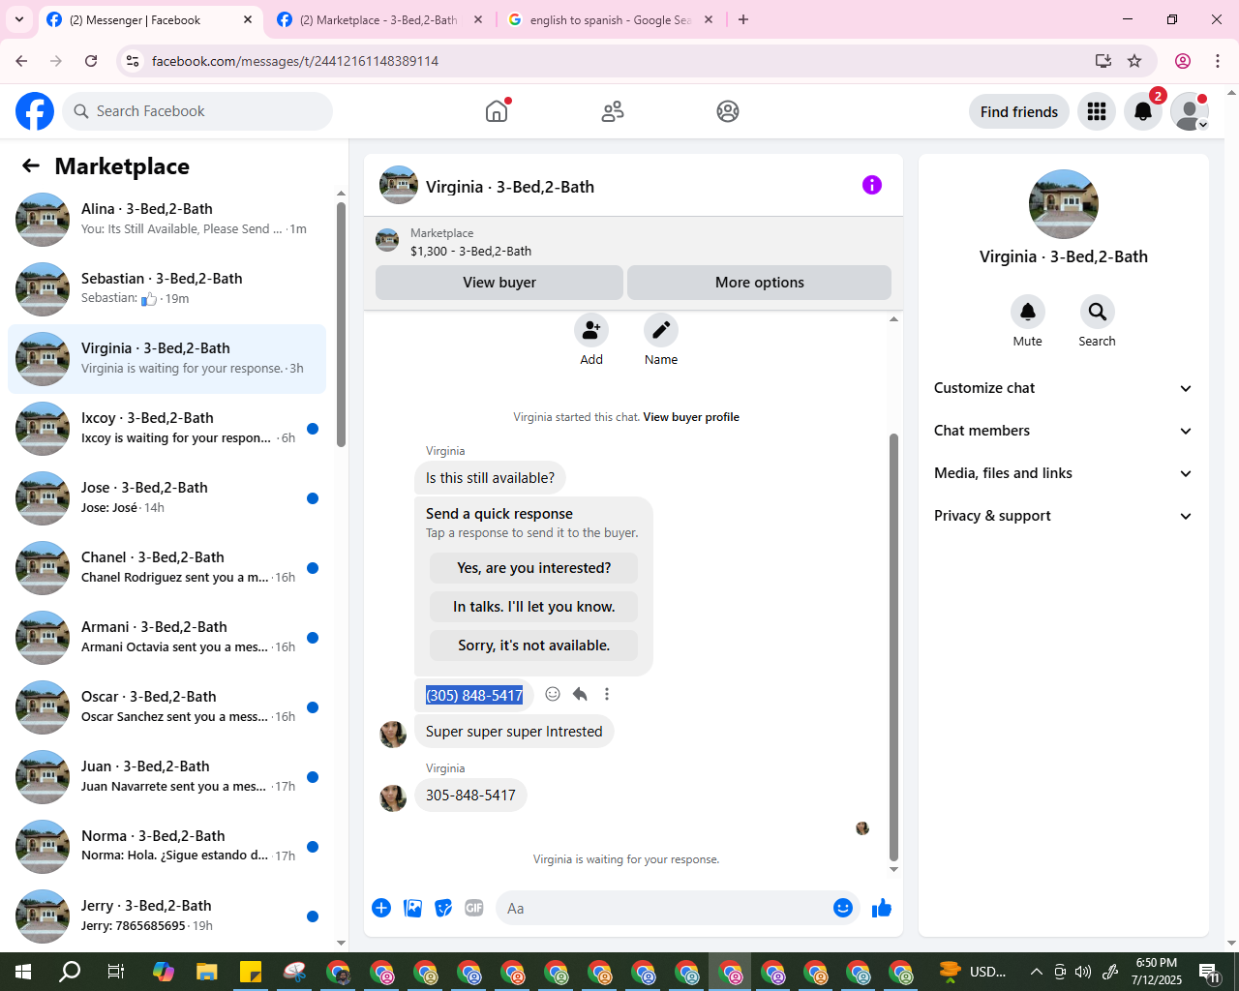Expand the Privacy & support section
This screenshot has height=991, width=1239.
coord(1063,516)
